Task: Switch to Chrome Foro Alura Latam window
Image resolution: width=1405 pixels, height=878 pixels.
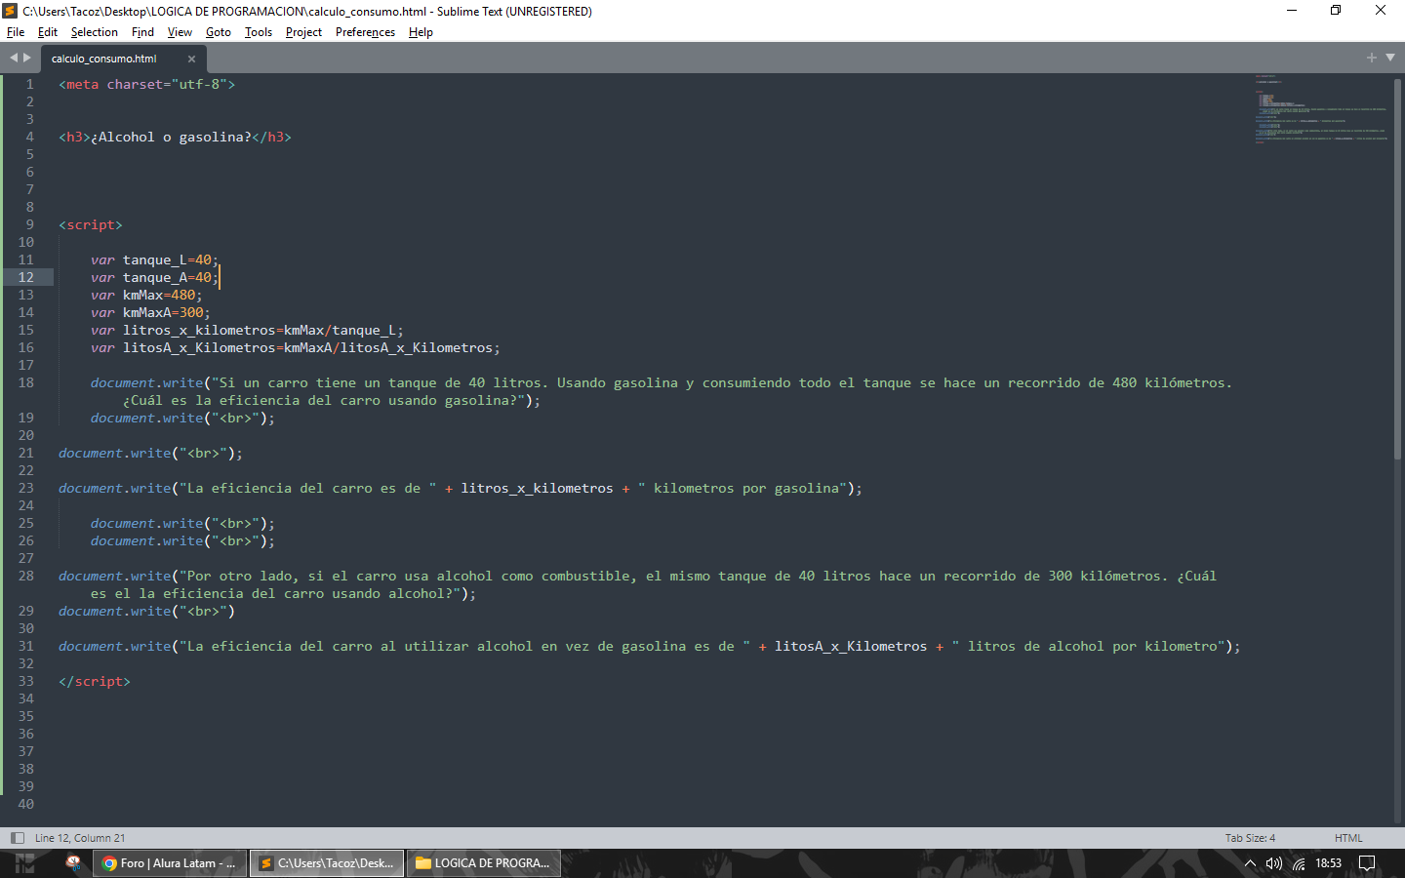Action: click(170, 863)
